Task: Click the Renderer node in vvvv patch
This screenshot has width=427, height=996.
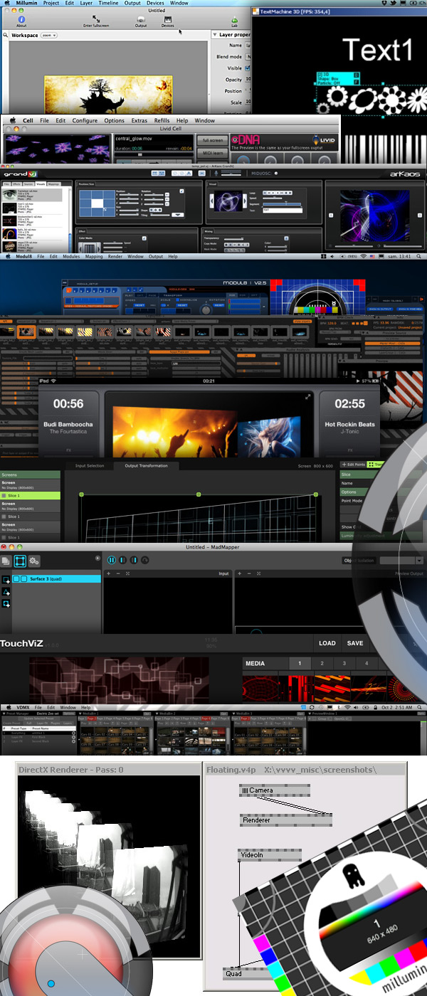Action: pos(285,820)
